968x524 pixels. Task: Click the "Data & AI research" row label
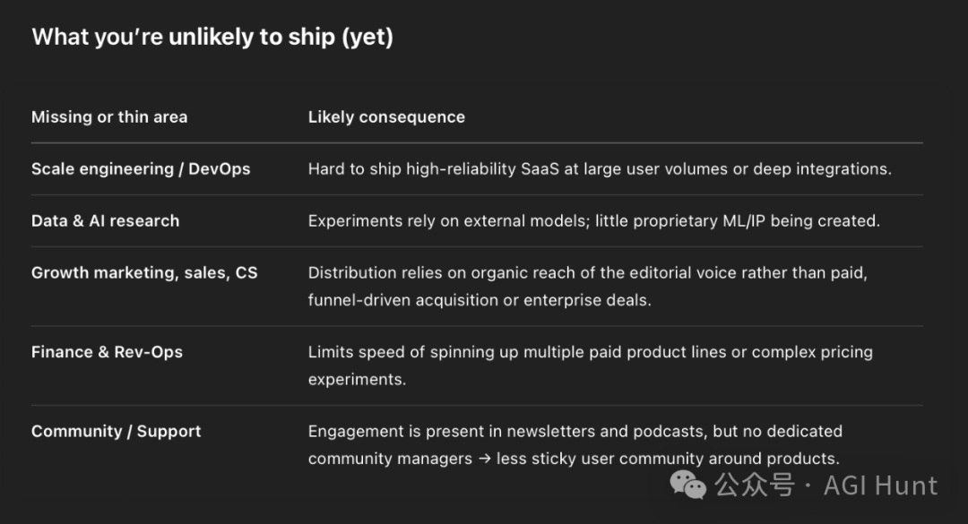click(105, 220)
